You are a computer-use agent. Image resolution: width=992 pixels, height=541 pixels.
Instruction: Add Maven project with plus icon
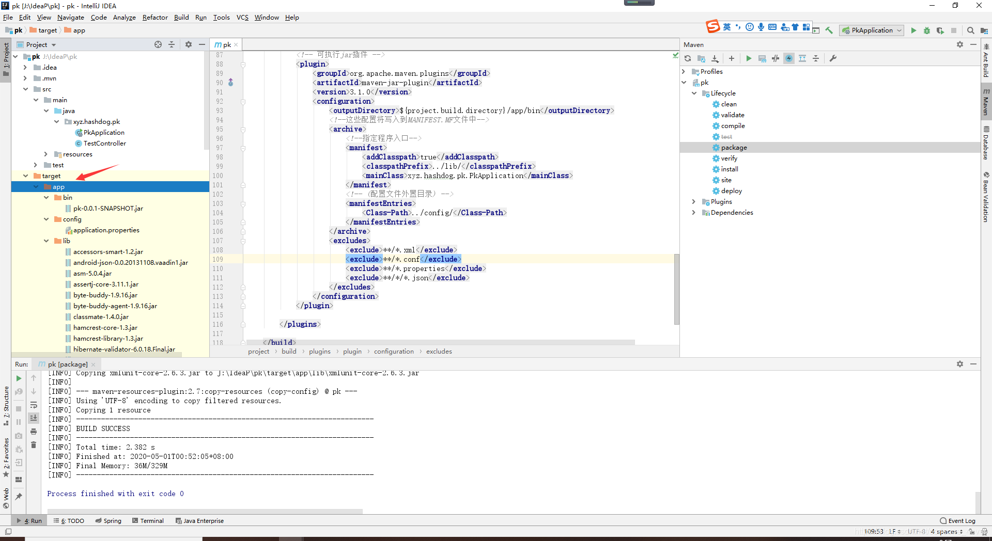[732, 58]
